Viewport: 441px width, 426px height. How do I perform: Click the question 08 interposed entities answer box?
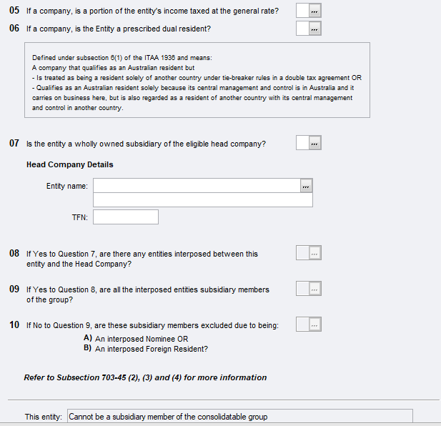[302, 253]
